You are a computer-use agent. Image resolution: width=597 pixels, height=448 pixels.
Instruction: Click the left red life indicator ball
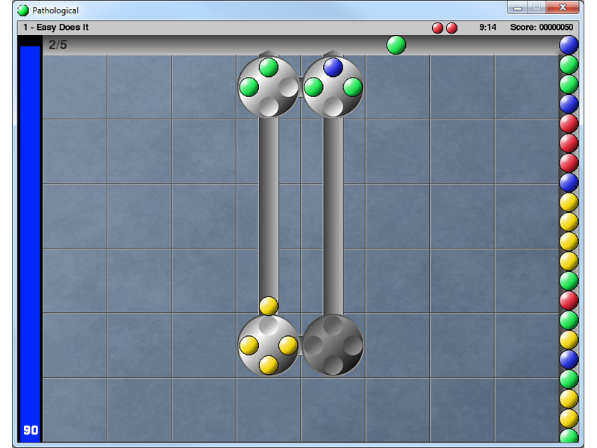pos(438,28)
